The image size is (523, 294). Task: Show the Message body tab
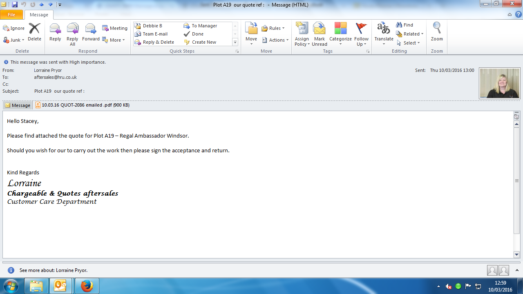click(x=18, y=105)
